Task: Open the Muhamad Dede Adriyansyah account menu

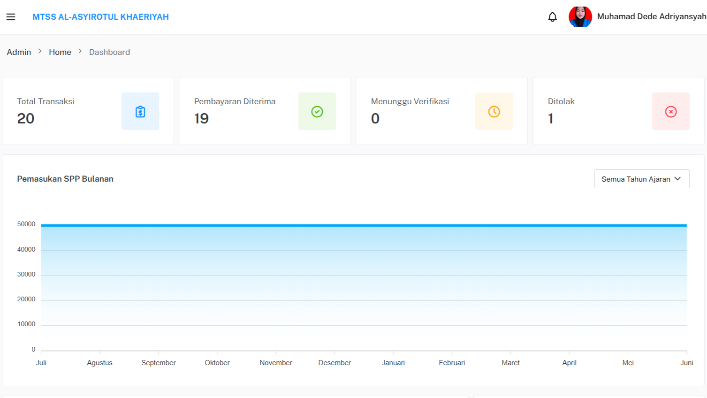Action: pos(652,16)
